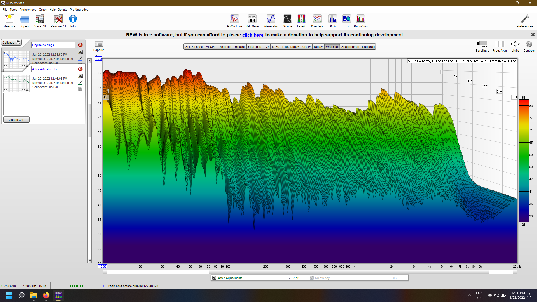
Task: Open the signal Generator
Action: [271, 21]
